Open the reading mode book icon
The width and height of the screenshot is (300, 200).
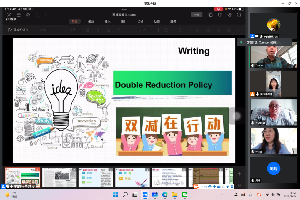(220, 15)
